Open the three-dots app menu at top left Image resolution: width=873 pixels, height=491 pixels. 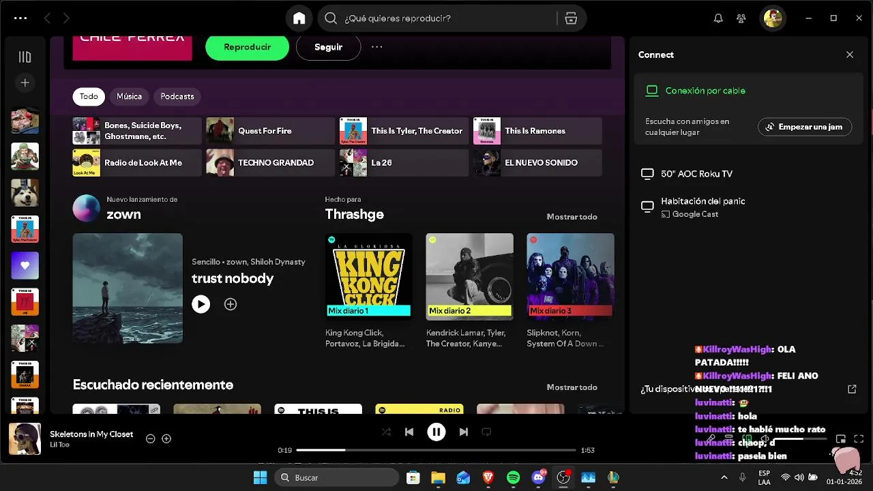pos(20,18)
